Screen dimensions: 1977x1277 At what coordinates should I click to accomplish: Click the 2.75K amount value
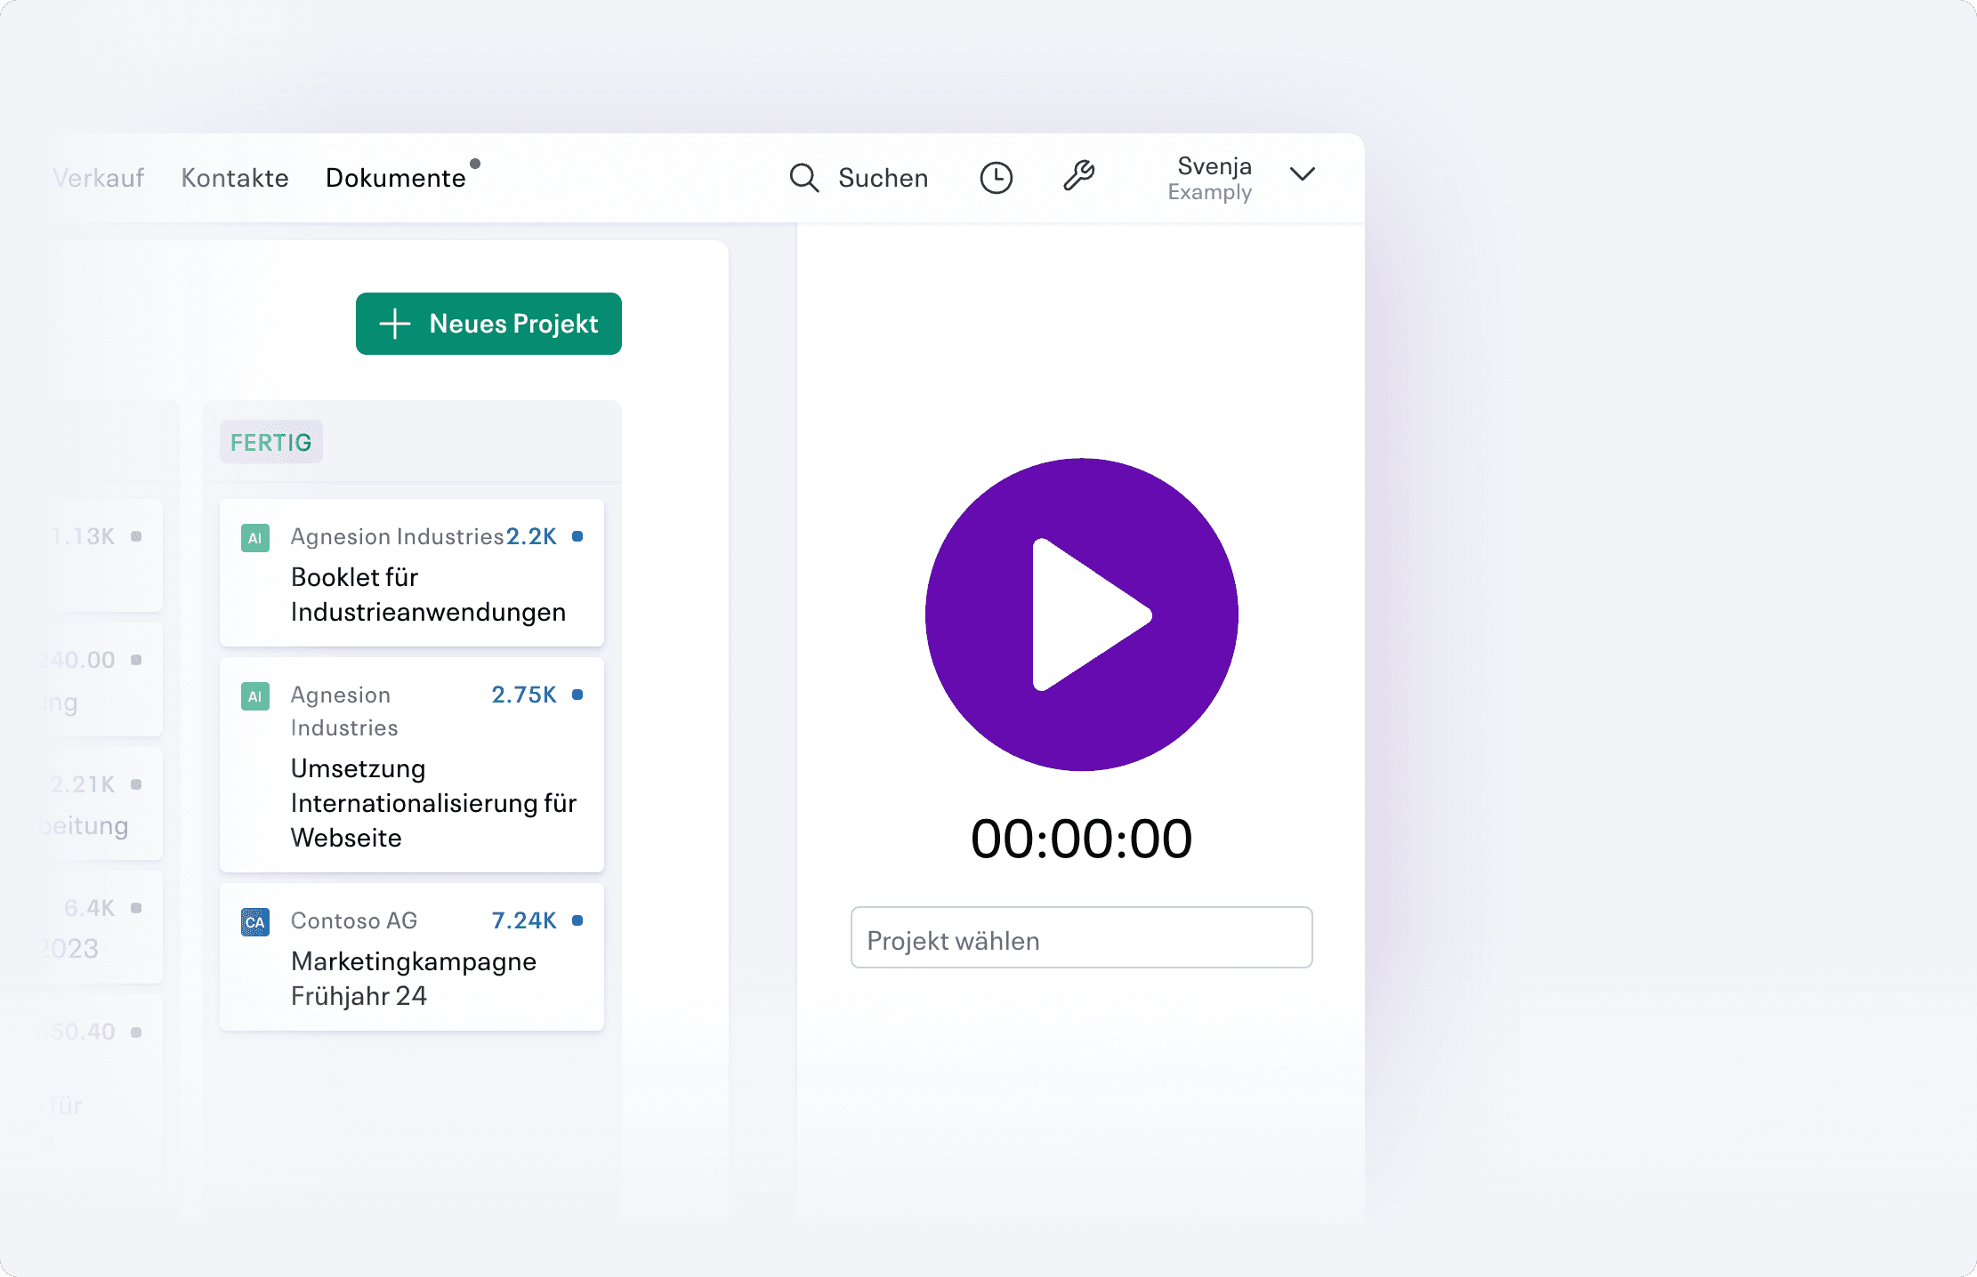click(524, 695)
